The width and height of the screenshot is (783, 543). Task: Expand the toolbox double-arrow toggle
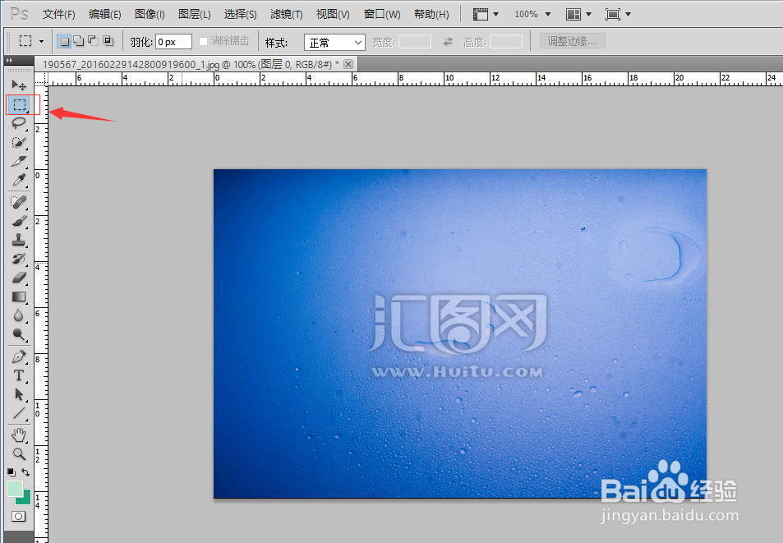point(10,61)
